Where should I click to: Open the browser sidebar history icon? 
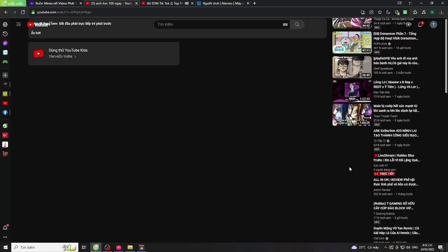click(5, 34)
